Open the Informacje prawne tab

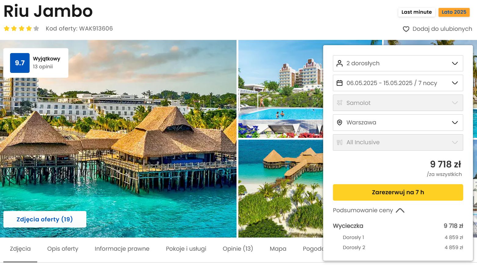pyautogui.click(x=122, y=249)
